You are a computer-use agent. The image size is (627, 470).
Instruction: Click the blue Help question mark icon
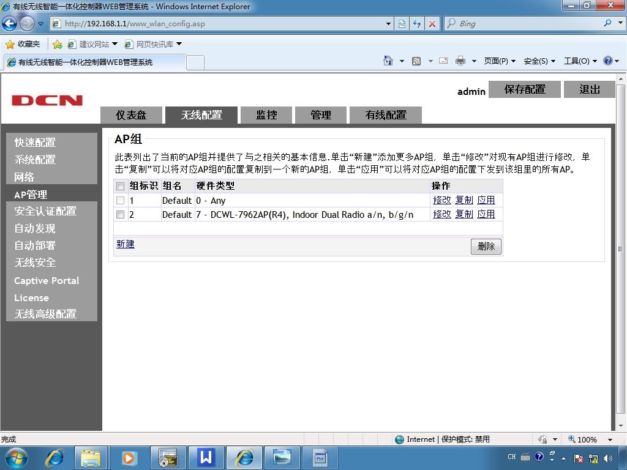coord(608,61)
